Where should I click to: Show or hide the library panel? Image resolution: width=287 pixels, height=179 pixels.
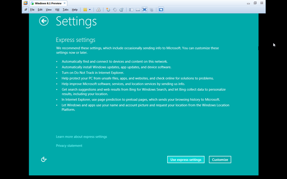click(131, 10)
